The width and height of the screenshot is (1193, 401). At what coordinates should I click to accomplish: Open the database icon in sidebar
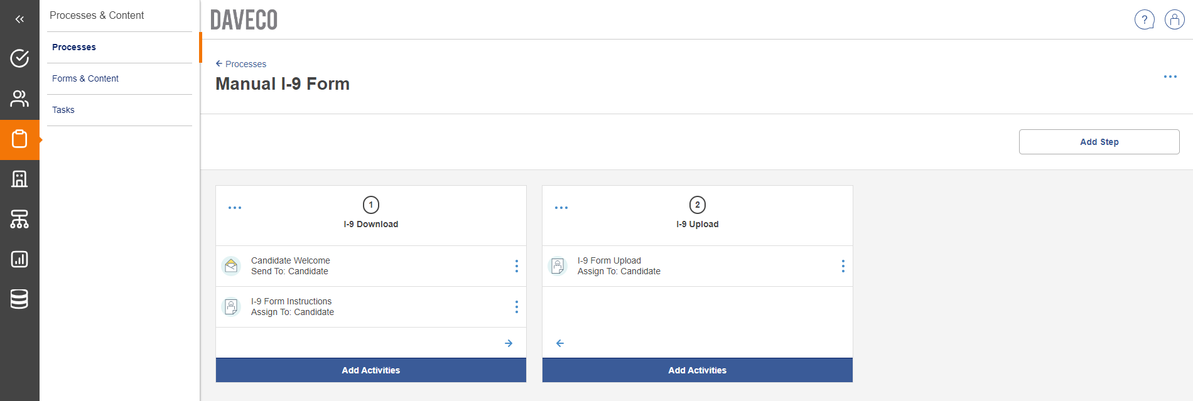click(19, 299)
